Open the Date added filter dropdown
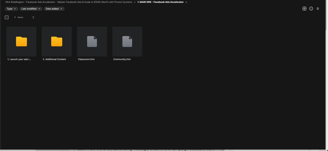The width and height of the screenshot is (328, 151). click(54, 9)
